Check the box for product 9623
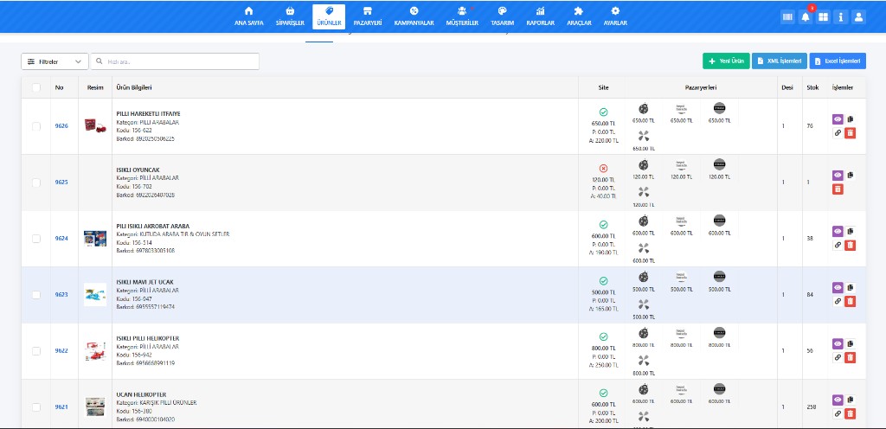Viewport: 886px width, 429px height. coord(36,295)
